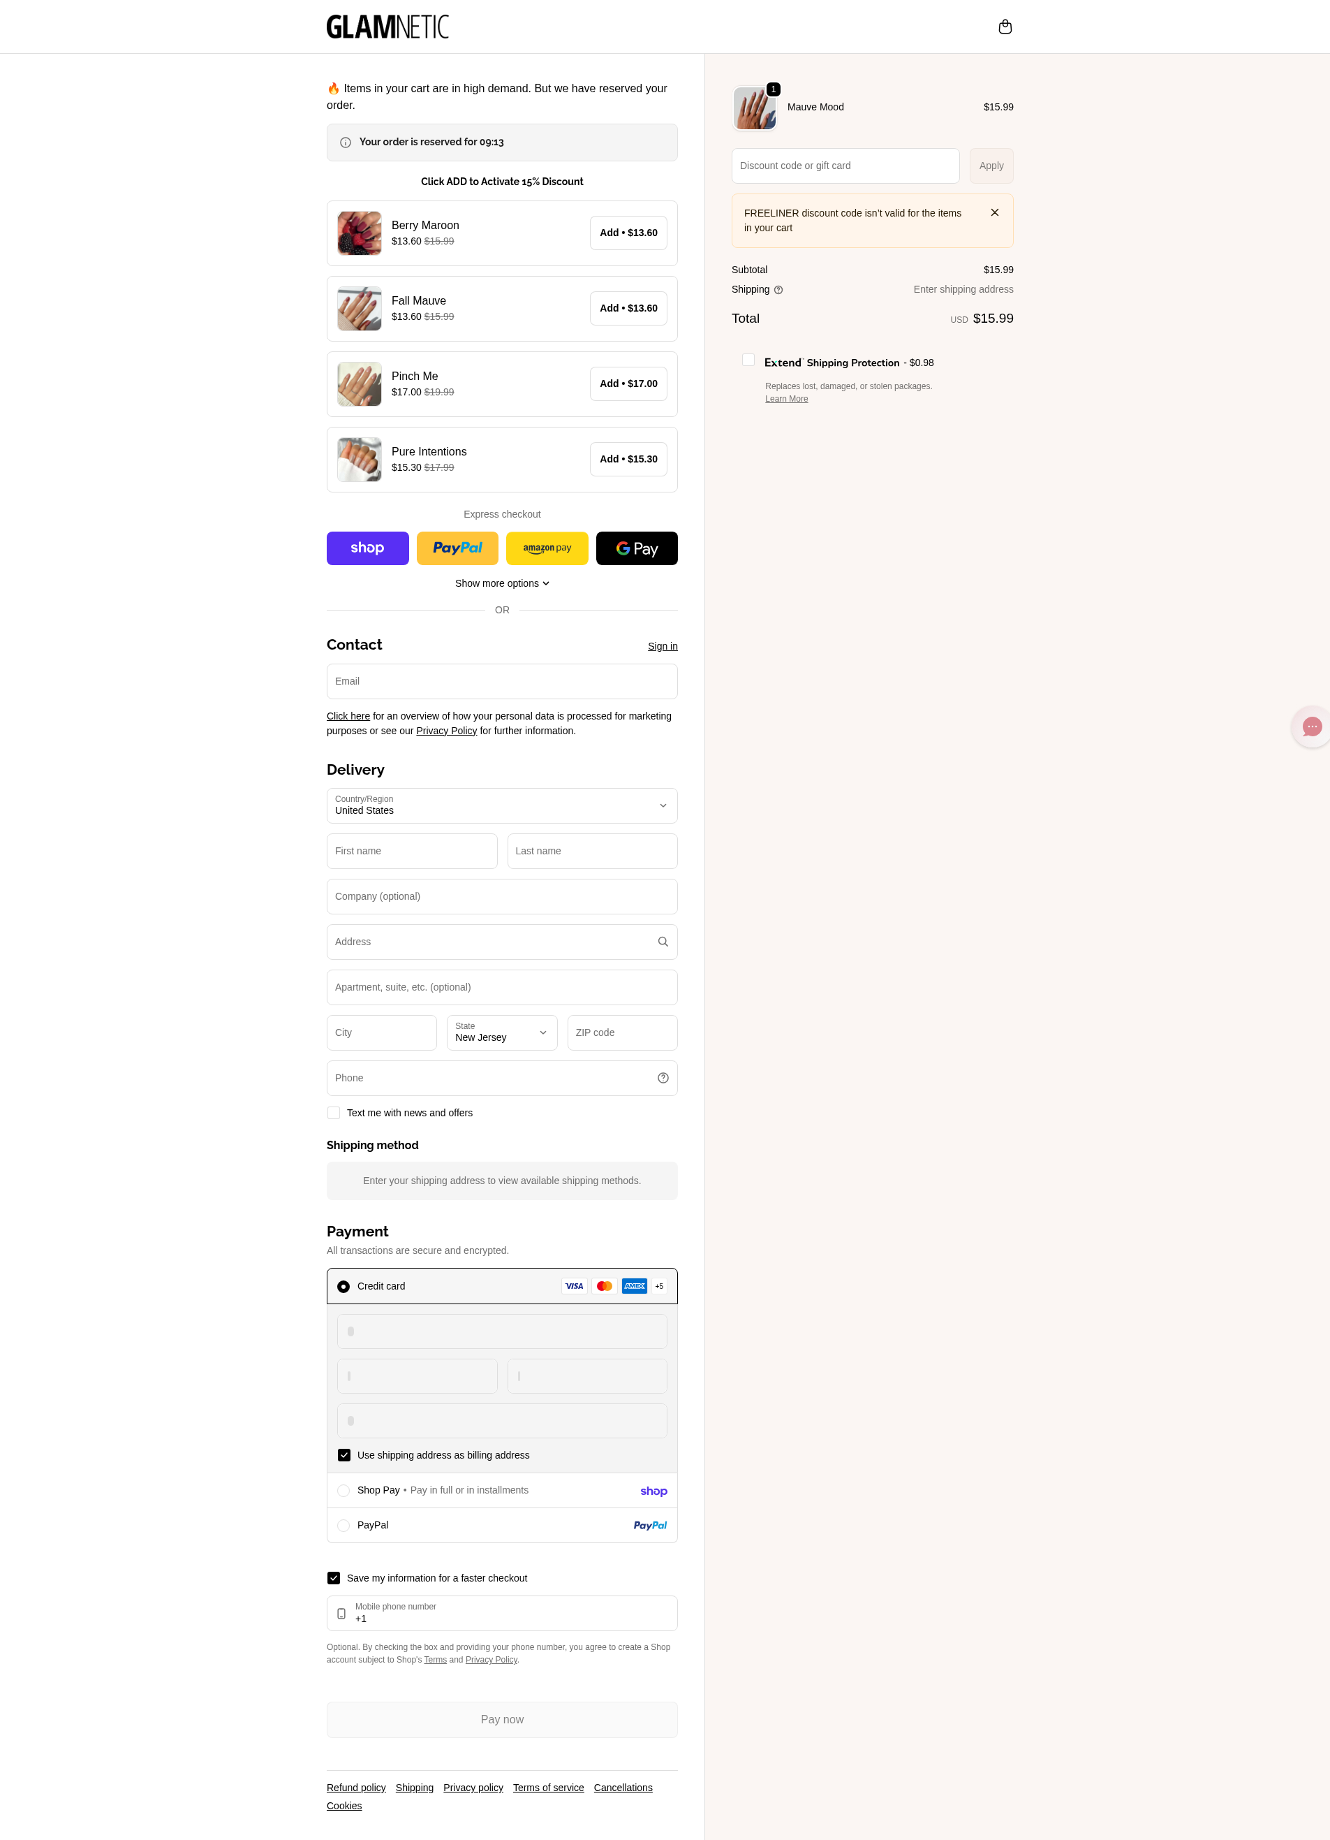Click the discount code or gift card field

click(845, 166)
